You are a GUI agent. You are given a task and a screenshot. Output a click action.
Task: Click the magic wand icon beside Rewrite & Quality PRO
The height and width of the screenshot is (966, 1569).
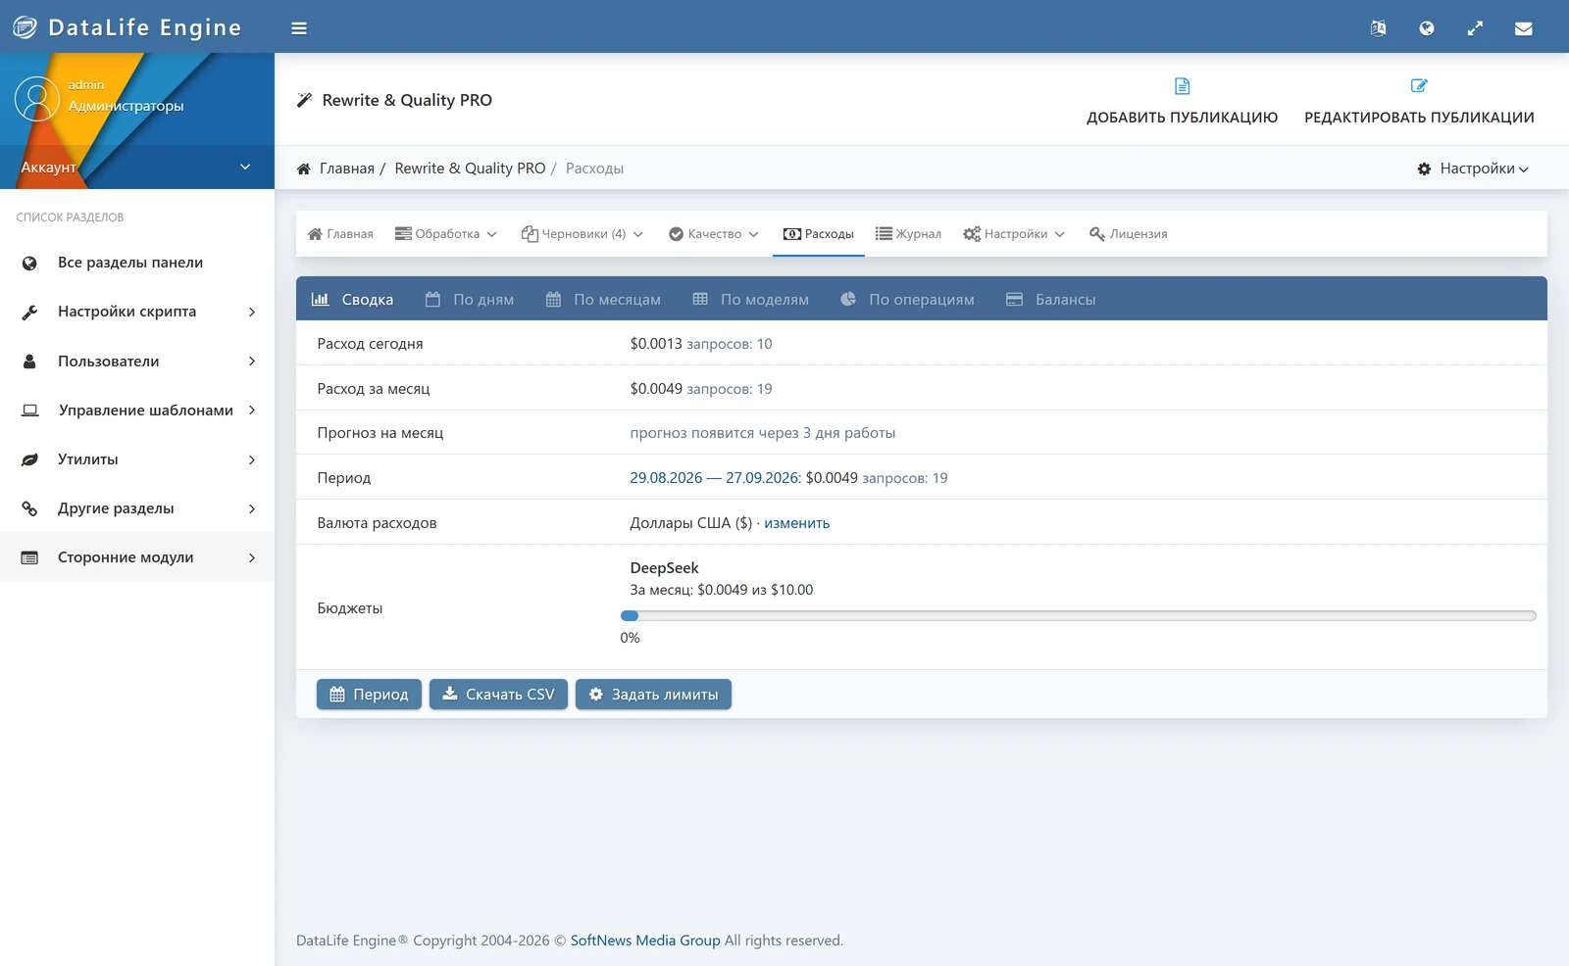click(304, 100)
